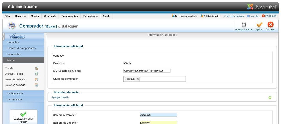
Task: Click the Guardar & Cerrar save icon
Action: 244,25
